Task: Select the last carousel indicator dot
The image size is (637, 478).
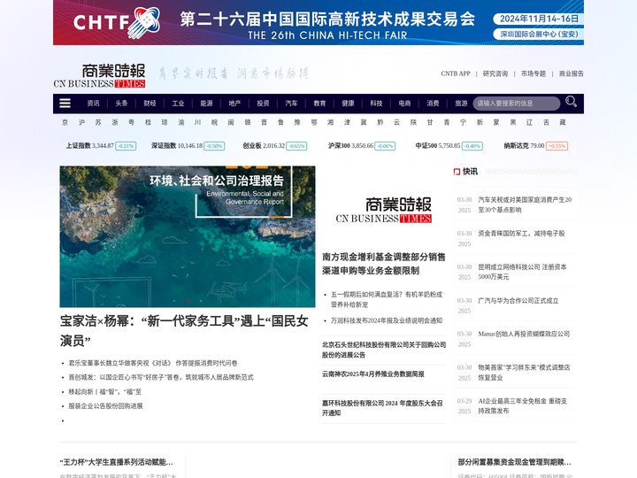Action: click(201, 301)
